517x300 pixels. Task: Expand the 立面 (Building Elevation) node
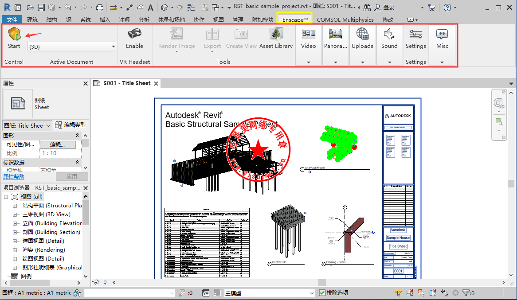(x=15, y=223)
